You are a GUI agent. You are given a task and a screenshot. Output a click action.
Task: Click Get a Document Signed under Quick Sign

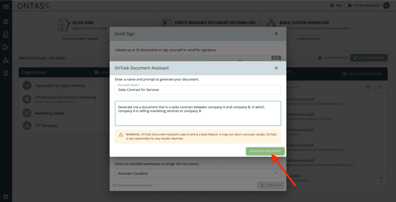tap(80, 39)
